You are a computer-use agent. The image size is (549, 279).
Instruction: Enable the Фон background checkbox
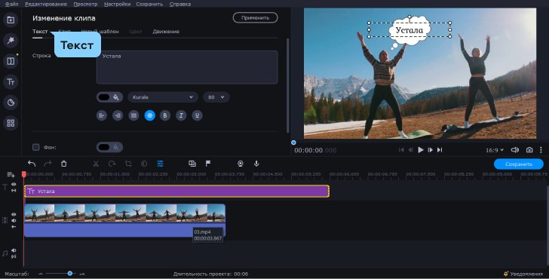[x=35, y=147]
